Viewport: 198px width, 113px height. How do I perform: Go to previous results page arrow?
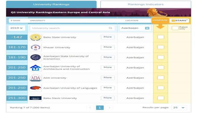(x=90, y=108)
